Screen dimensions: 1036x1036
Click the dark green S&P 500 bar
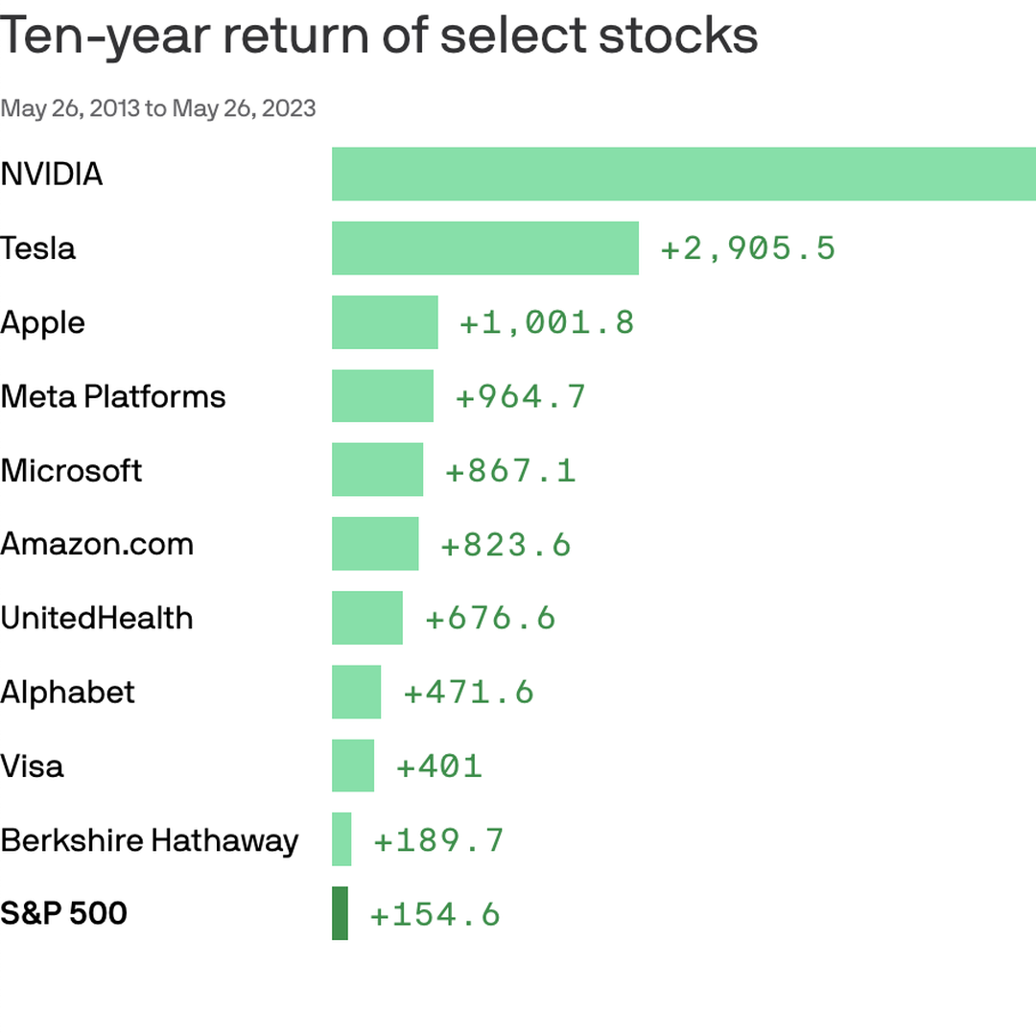tap(340, 913)
